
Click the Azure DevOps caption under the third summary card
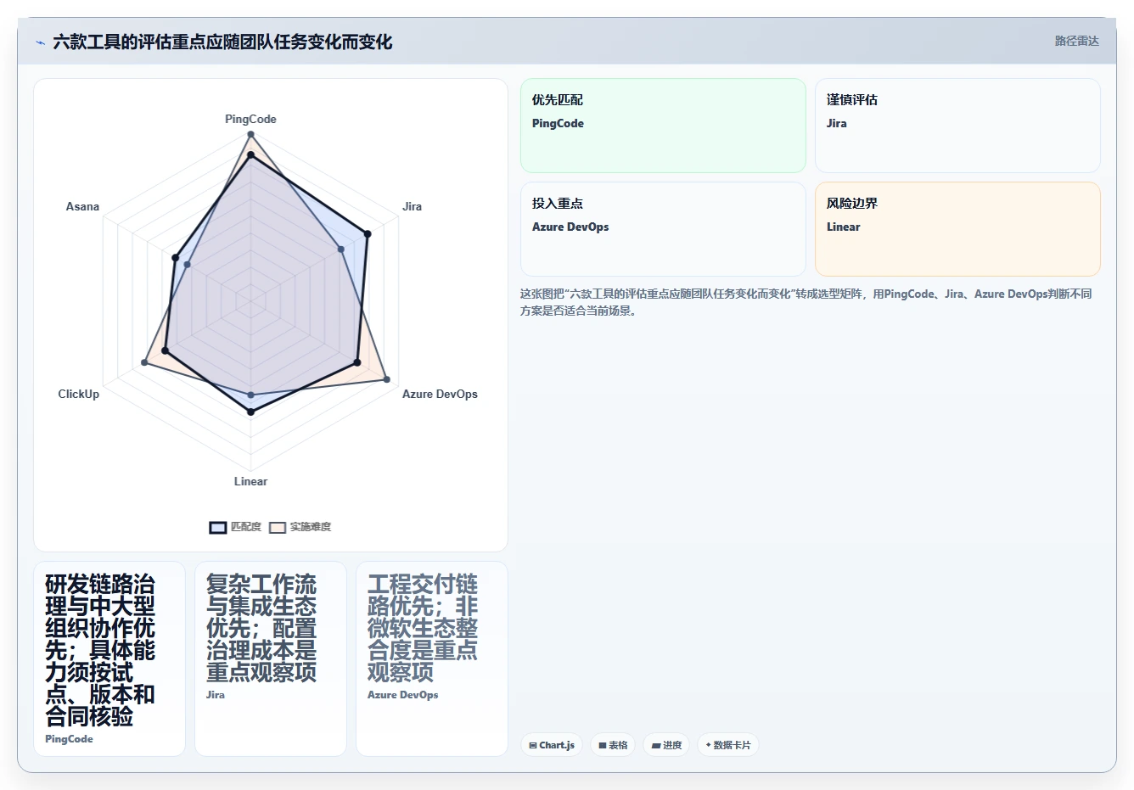[403, 695]
